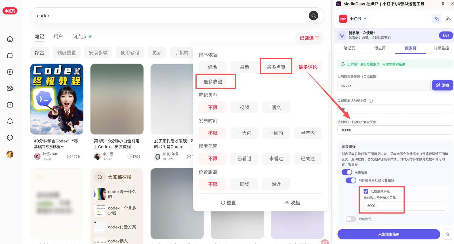The width and height of the screenshot is (454, 244).
Task: Open the user avatar in the sidebar
Action: (x=10, y=154)
